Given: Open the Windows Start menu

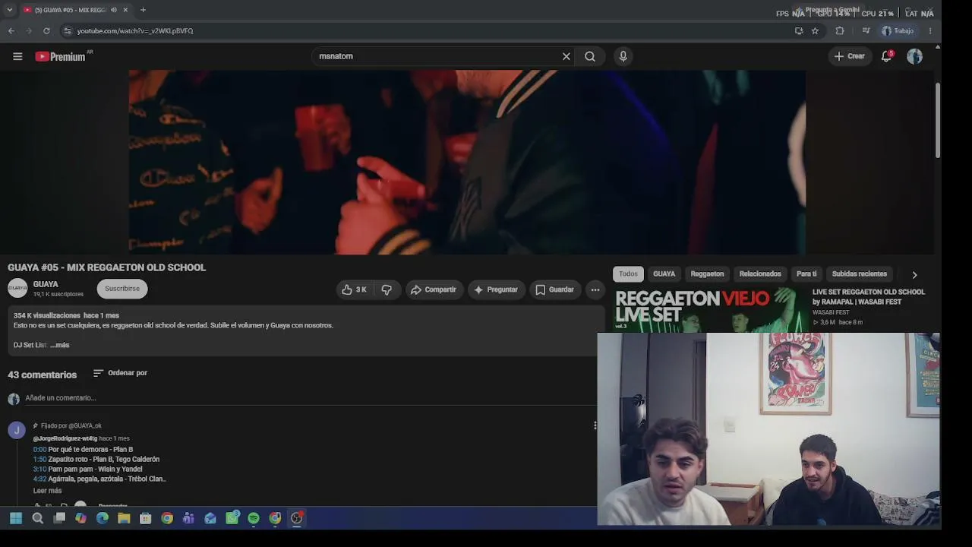Looking at the screenshot, I should click(15, 518).
